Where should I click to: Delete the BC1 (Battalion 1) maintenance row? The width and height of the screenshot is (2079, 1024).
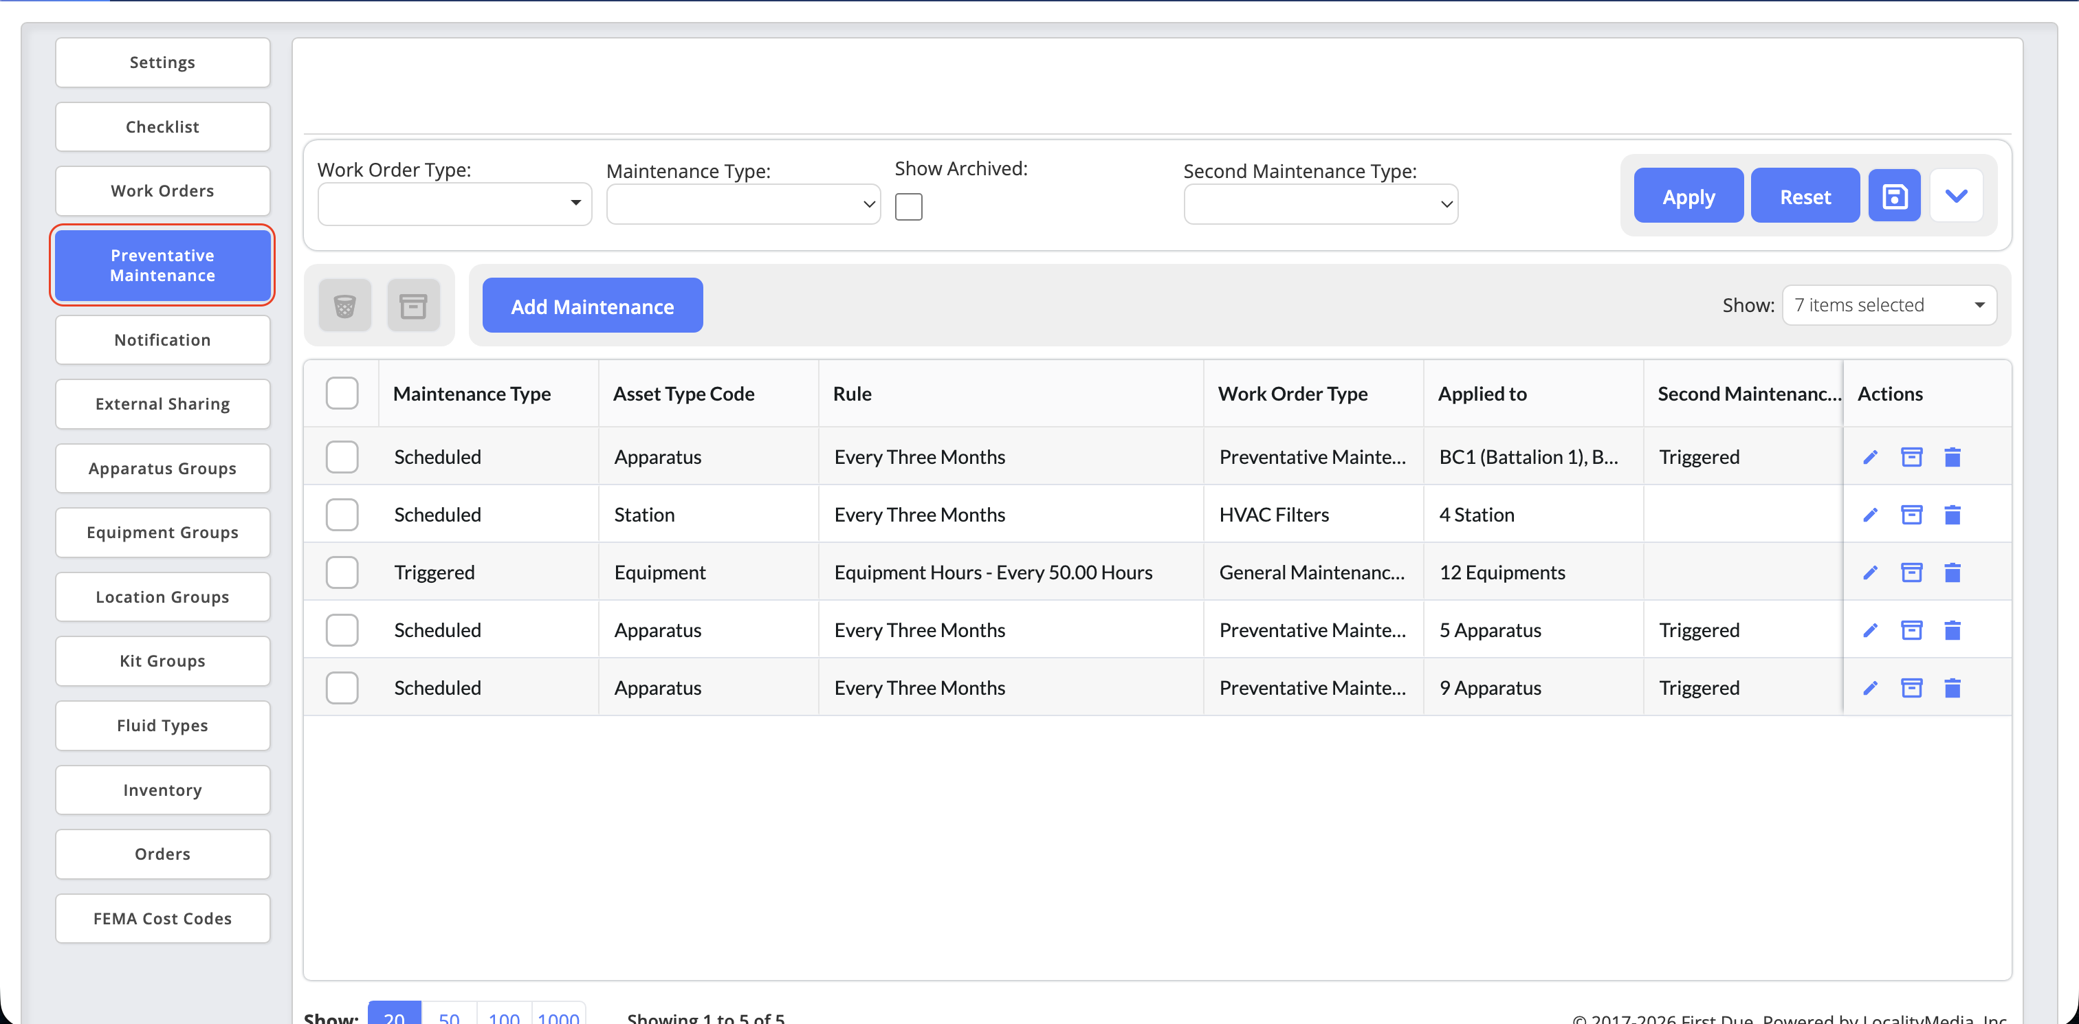1952,458
